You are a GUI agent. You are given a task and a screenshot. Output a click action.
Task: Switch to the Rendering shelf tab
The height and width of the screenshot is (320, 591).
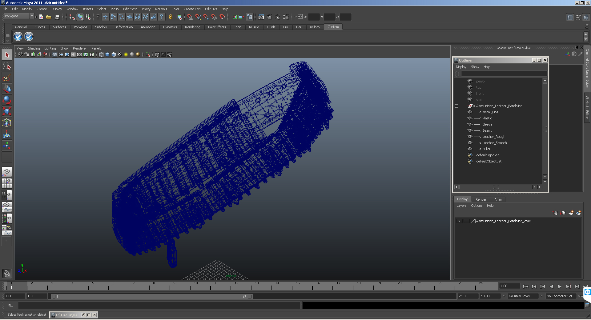[x=192, y=27]
